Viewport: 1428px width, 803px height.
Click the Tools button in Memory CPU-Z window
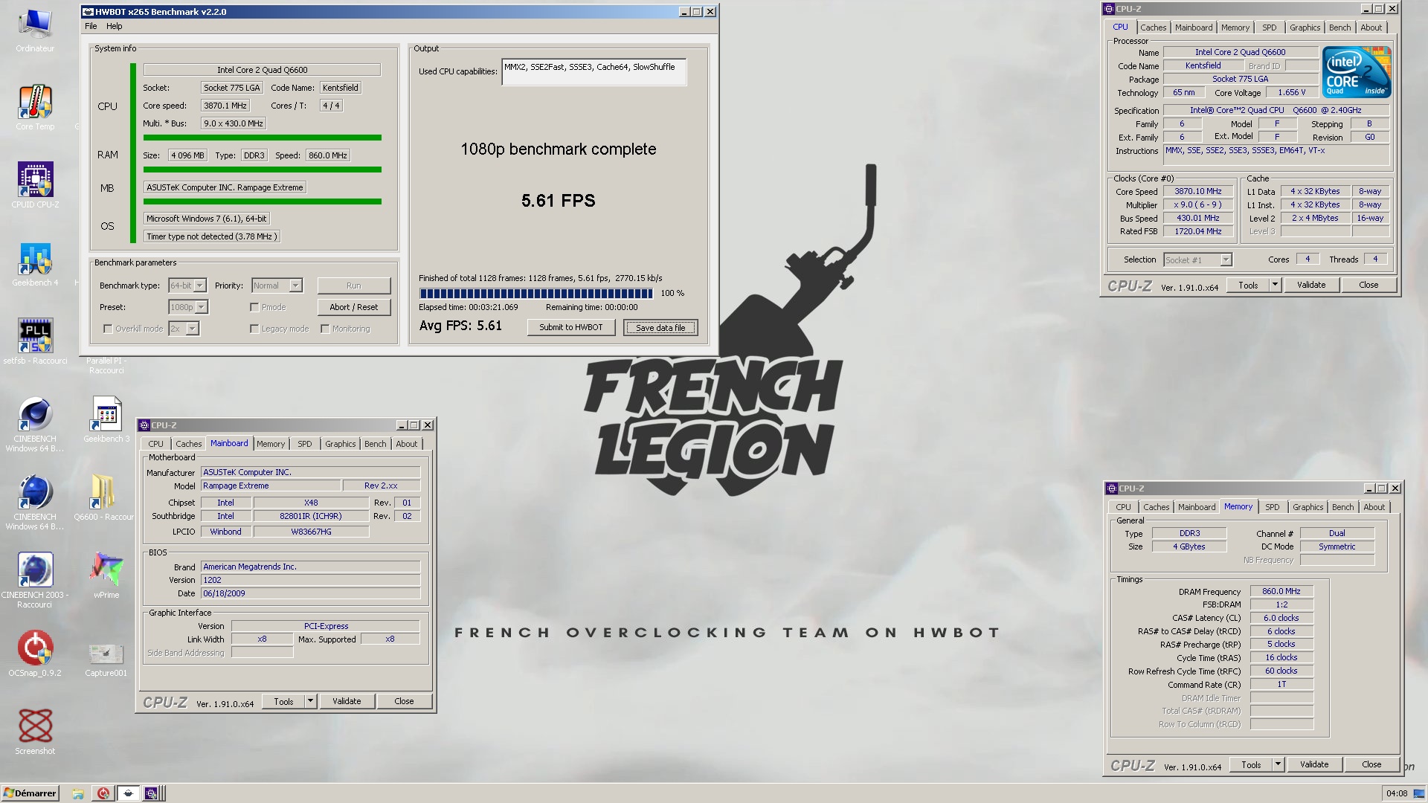point(1251,764)
